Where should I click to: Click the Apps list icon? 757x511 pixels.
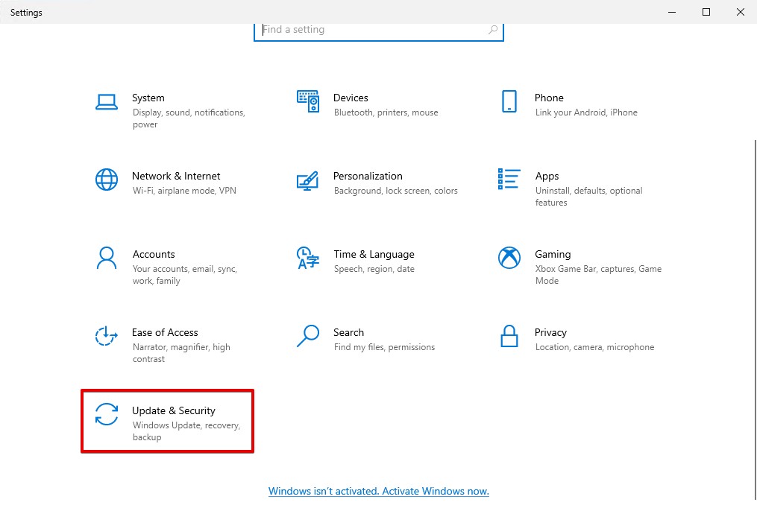[509, 180]
